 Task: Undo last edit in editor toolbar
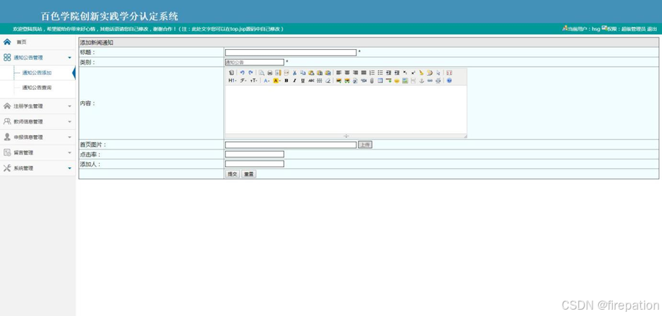tap(242, 72)
